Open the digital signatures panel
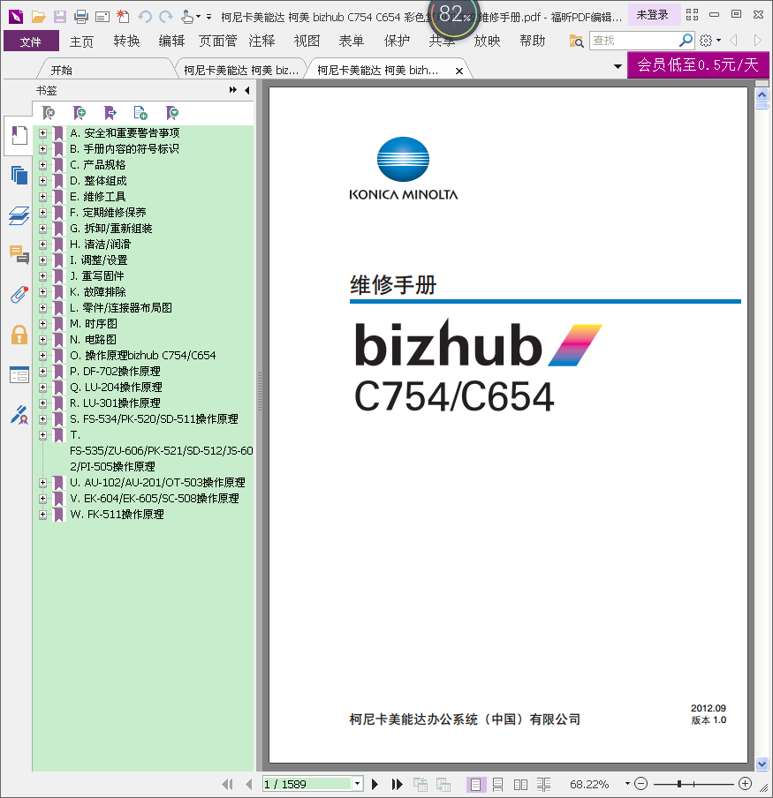773x798 pixels. pyautogui.click(x=19, y=415)
